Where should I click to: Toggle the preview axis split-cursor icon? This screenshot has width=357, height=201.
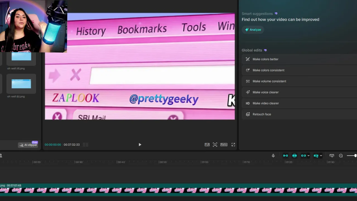coord(316,156)
